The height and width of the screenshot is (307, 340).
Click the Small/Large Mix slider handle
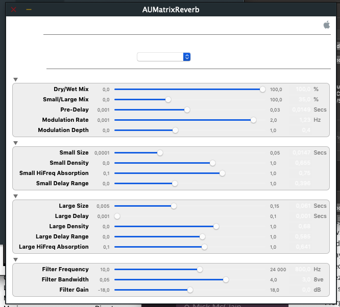168,99
